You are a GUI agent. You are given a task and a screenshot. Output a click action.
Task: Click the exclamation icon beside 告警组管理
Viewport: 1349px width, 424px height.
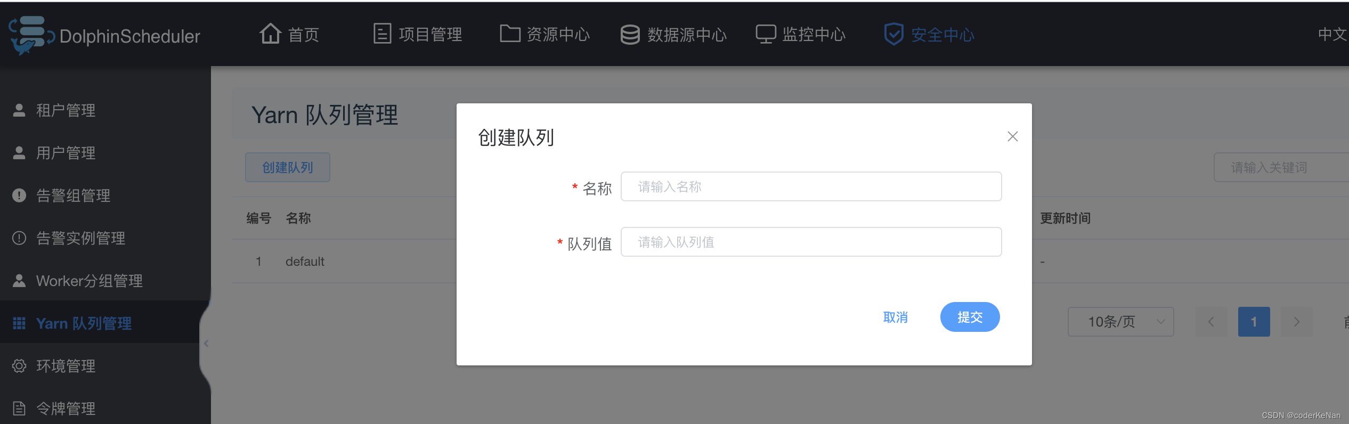click(19, 195)
